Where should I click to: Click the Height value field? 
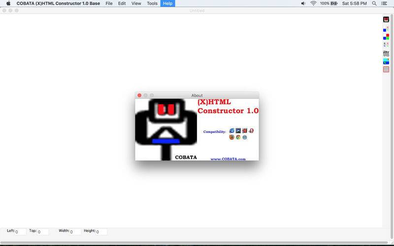tap(101, 232)
